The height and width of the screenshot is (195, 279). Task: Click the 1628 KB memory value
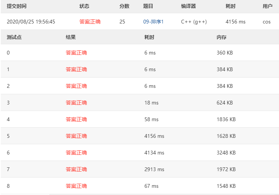[226, 136]
